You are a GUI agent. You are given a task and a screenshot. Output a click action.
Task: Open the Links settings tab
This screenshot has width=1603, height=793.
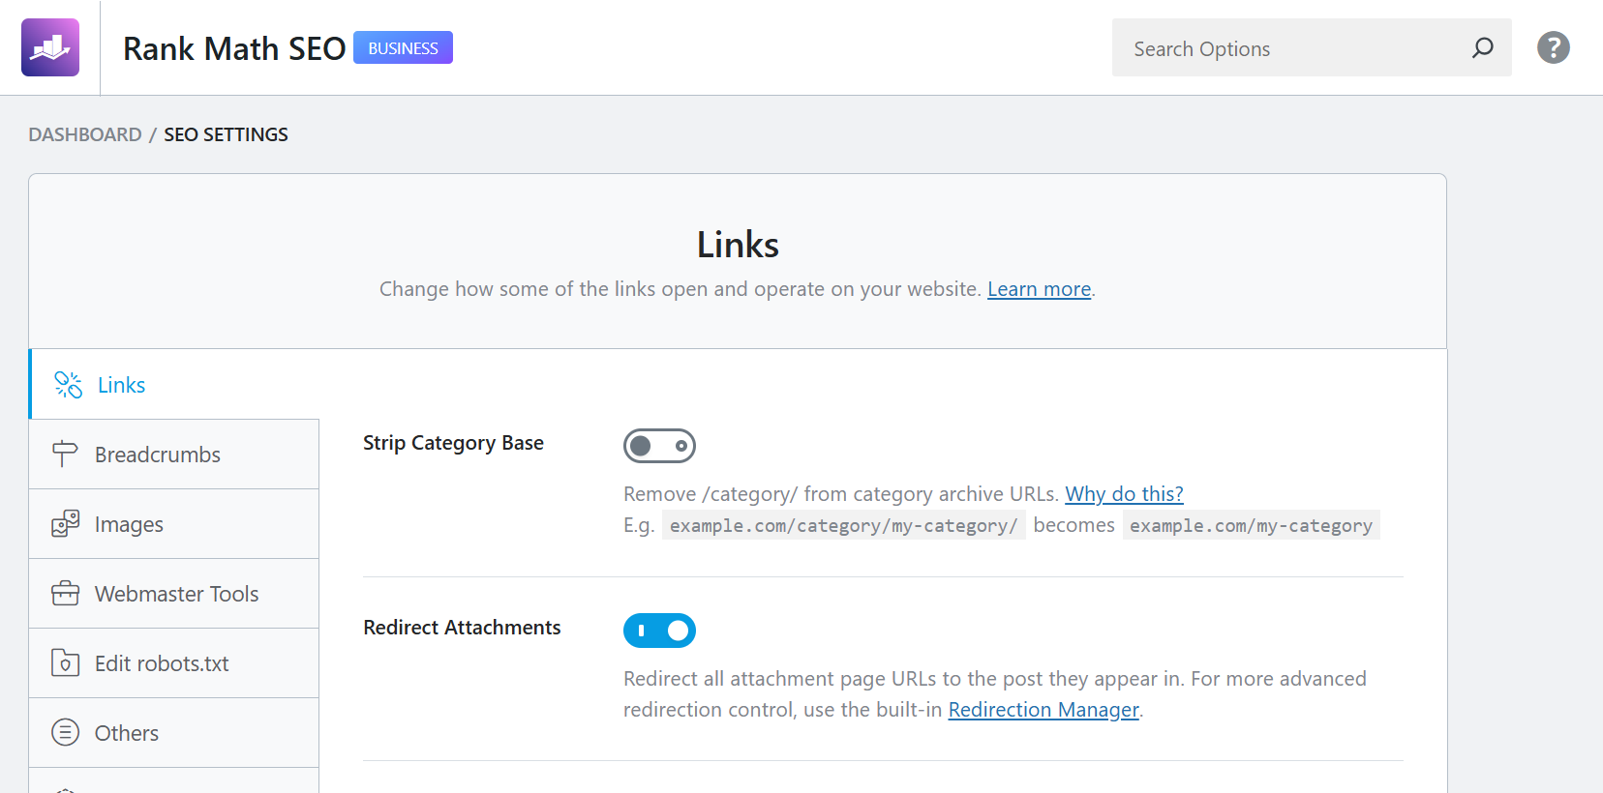(x=174, y=385)
